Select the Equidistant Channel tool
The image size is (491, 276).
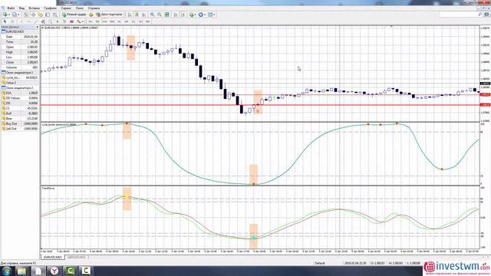43,21
